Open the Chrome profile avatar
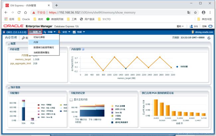This screenshot has width=216, height=136. point(203,12)
